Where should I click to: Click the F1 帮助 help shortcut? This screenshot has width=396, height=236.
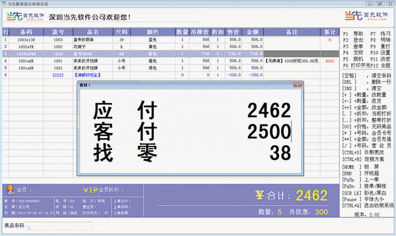point(353,34)
